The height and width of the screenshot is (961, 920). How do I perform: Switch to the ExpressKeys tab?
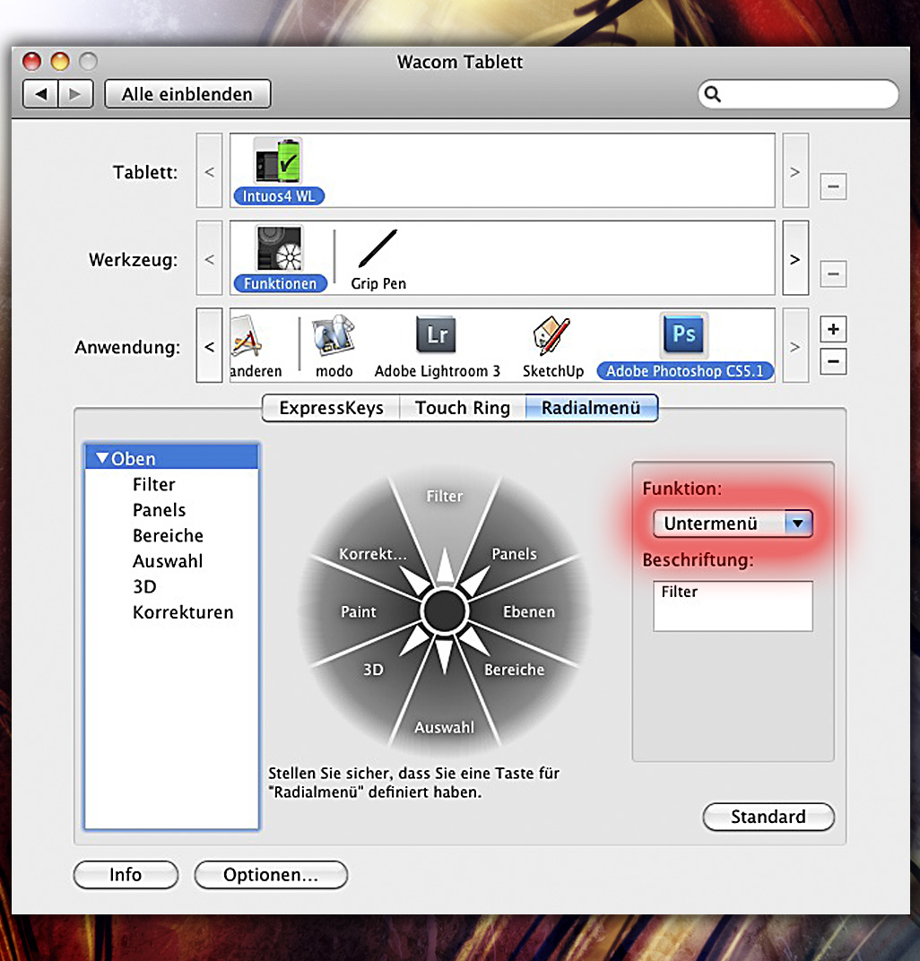[x=331, y=408]
